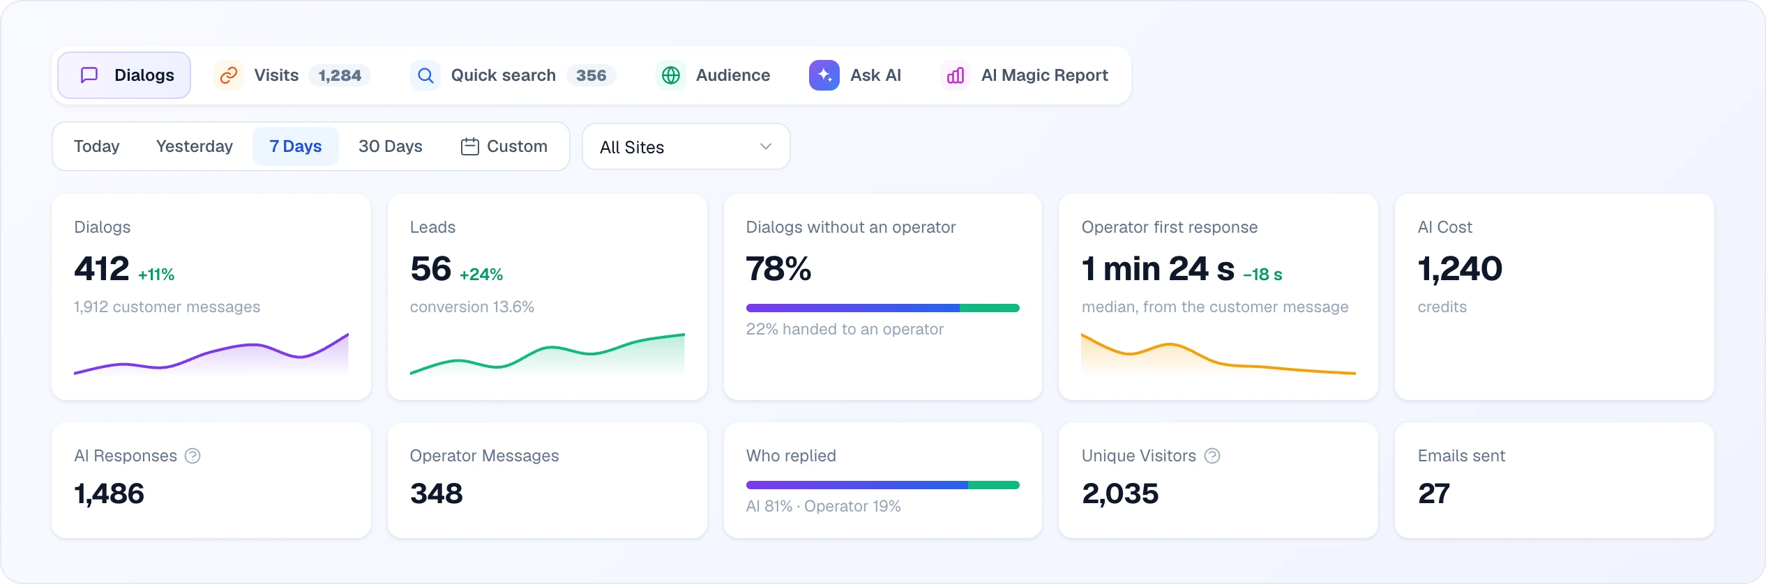
Task: Choose the Custom date range
Action: click(504, 146)
